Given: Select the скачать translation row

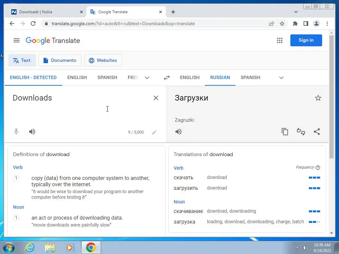Looking at the screenshot, I should coord(247,178).
